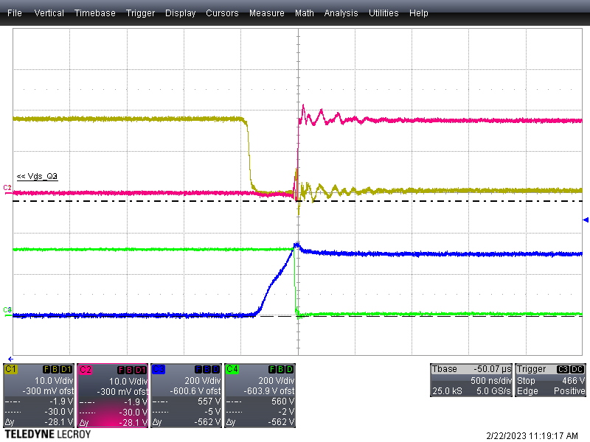Click the green C4 channel badge
This screenshot has height=442, width=590.
[x=232, y=369]
